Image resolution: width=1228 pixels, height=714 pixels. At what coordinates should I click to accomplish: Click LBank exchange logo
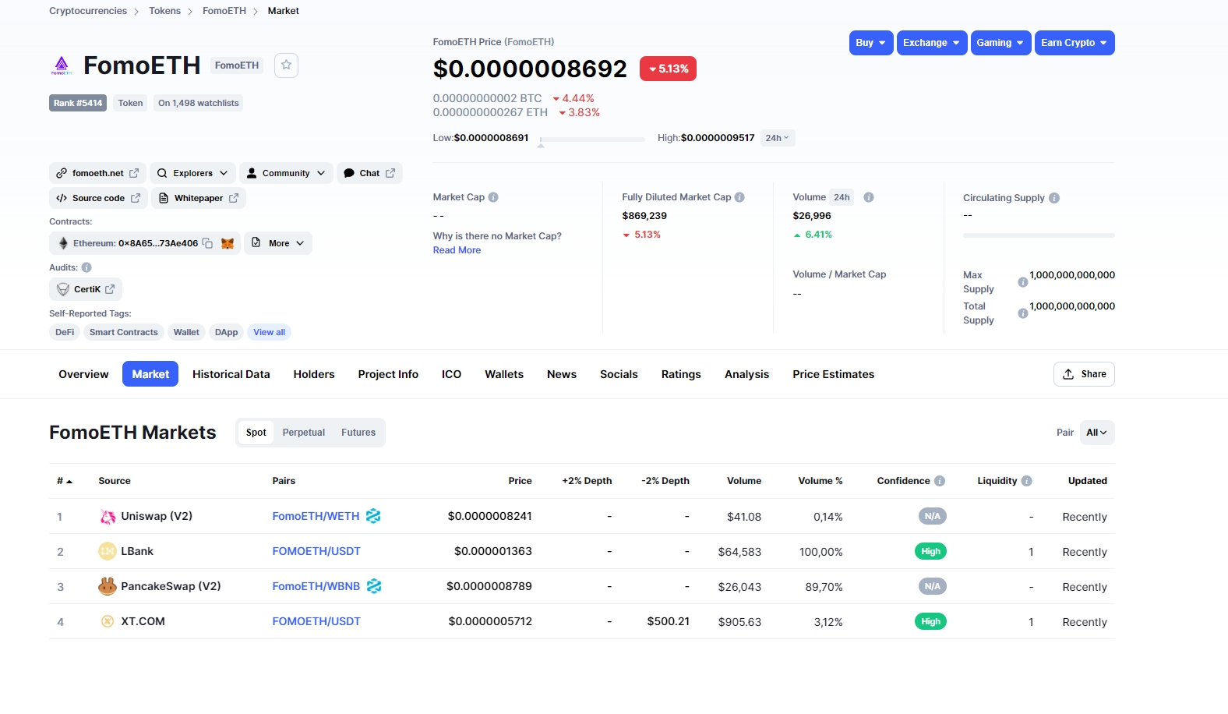[108, 551]
